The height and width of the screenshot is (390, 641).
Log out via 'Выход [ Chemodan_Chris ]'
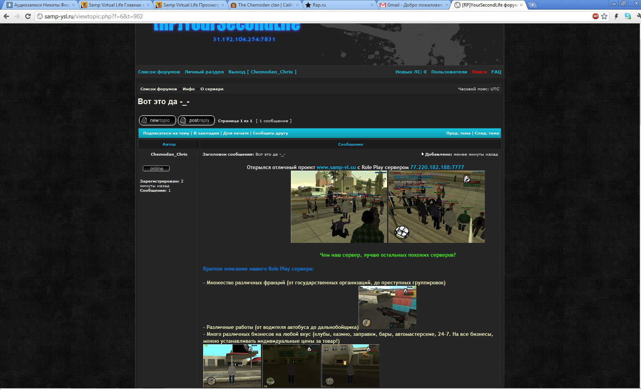coord(262,72)
